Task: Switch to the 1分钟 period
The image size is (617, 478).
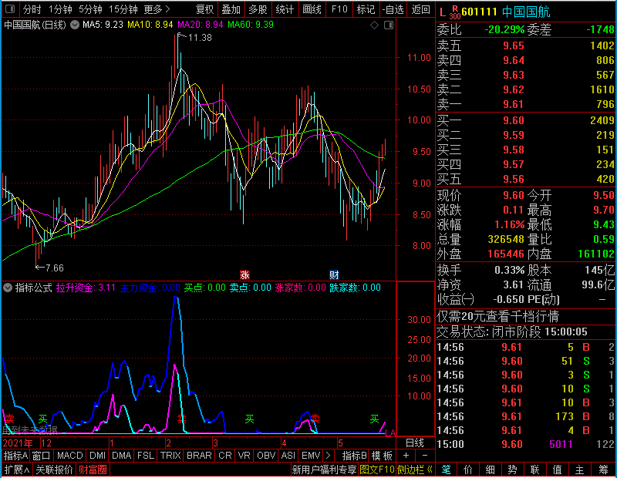Action: [60, 9]
